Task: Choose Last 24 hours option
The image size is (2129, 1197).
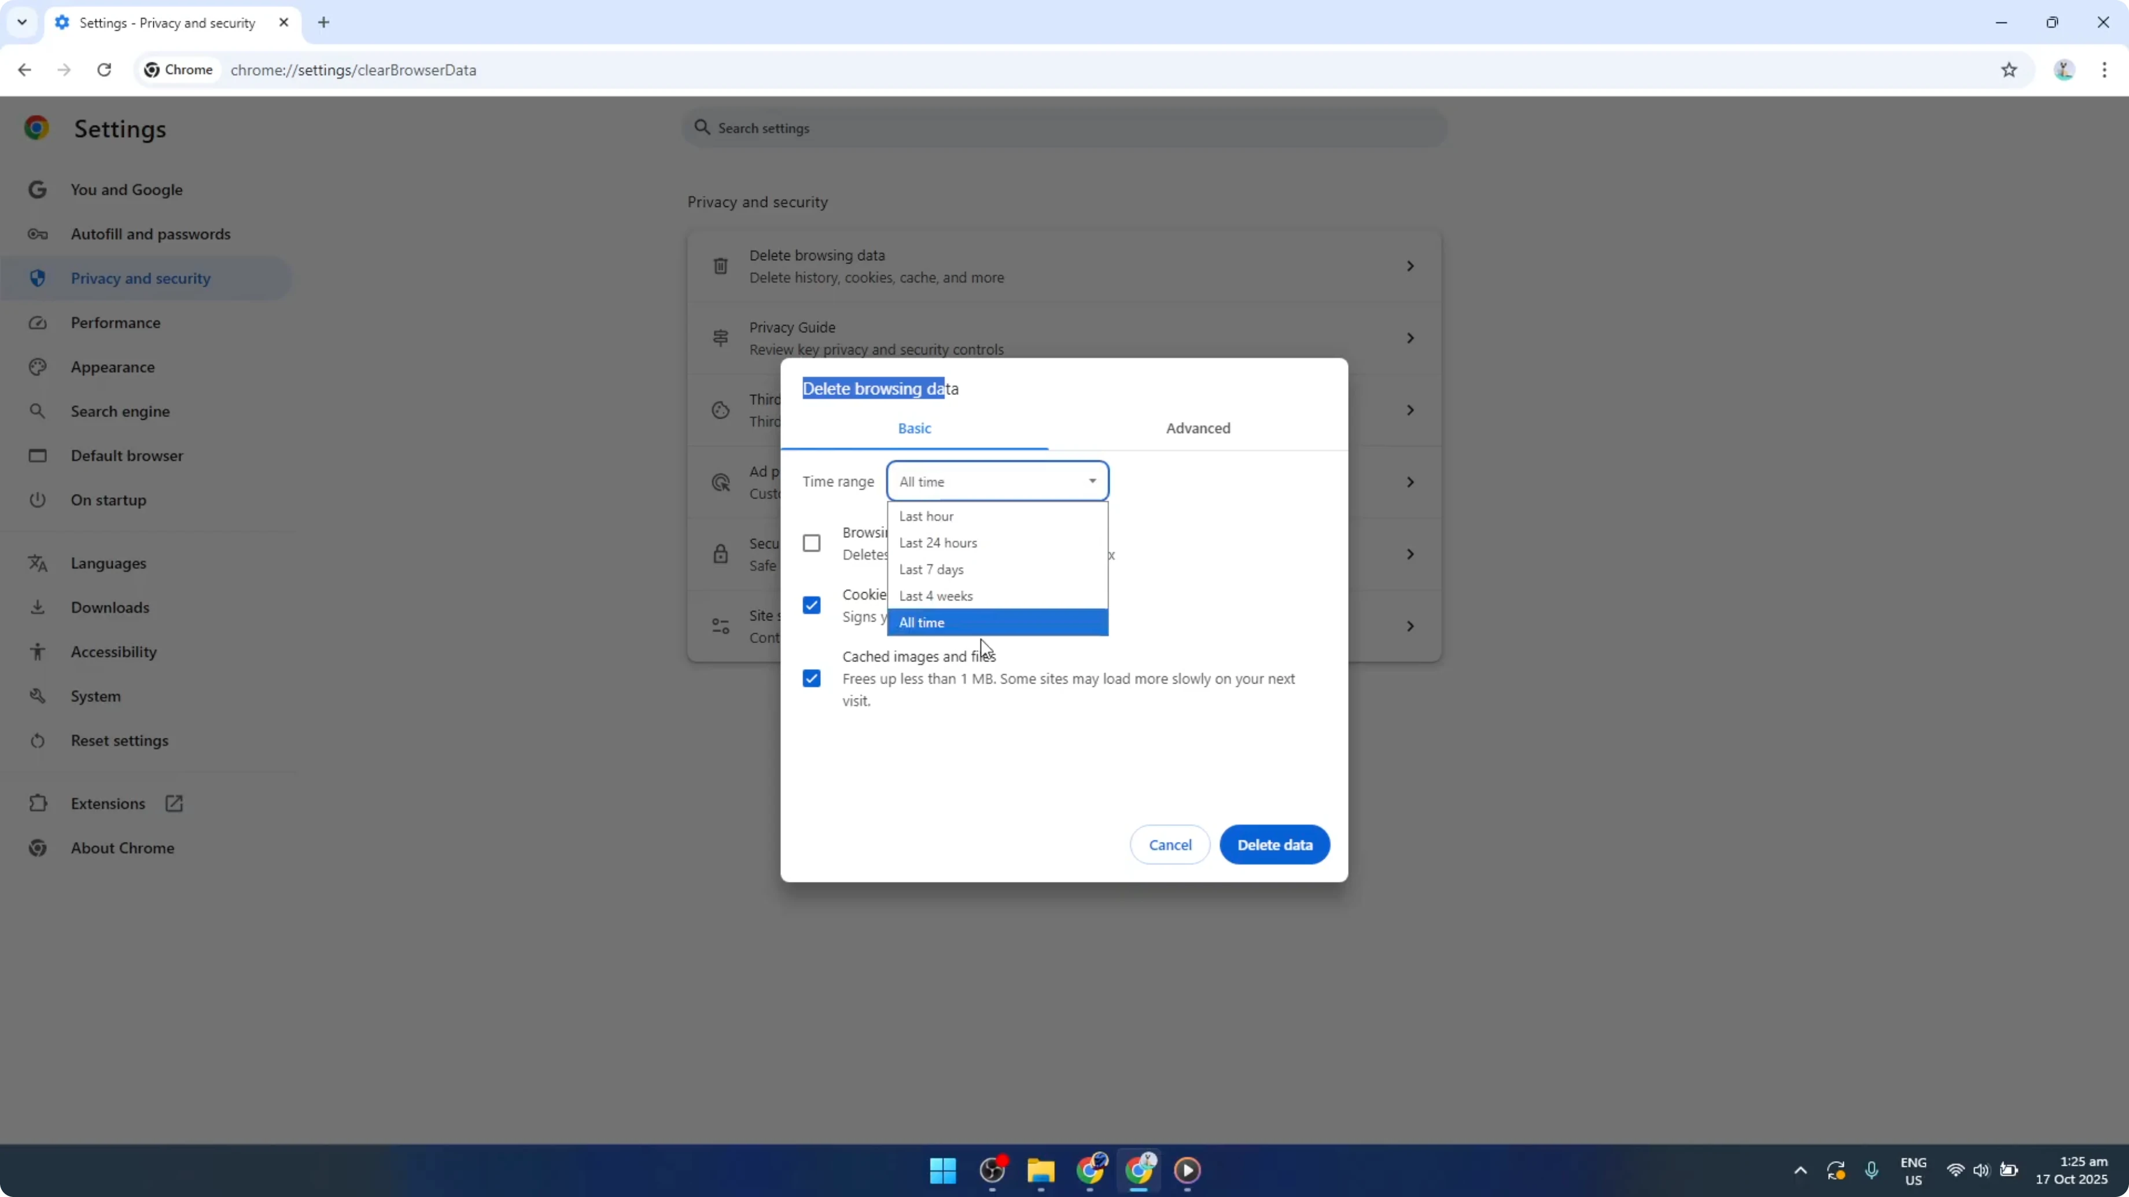Action: click(x=997, y=543)
